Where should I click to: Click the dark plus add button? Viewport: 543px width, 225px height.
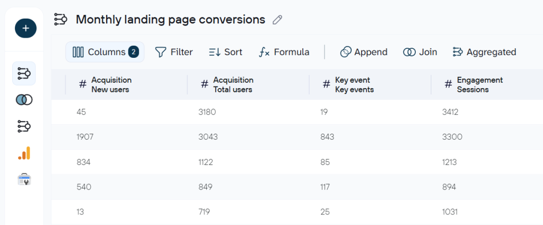click(25, 29)
